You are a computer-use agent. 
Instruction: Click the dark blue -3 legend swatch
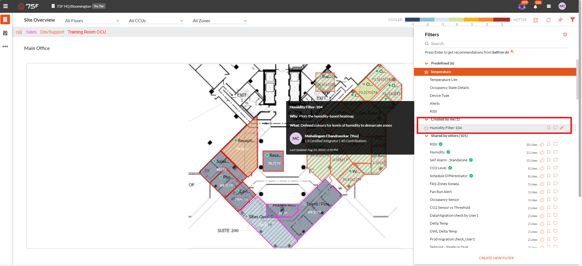coord(412,20)
